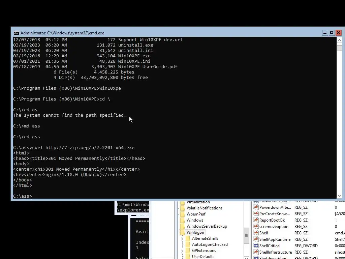
Task: Select PowerdownAfte... registry value name
Action: click(x=275, y=207)
